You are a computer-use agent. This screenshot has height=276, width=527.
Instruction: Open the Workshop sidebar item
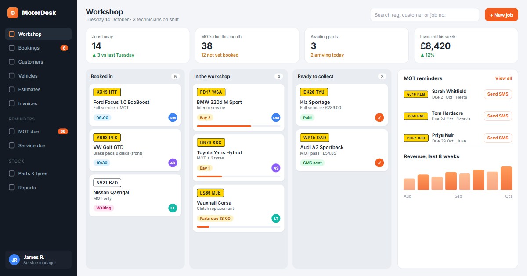[38, 34]
